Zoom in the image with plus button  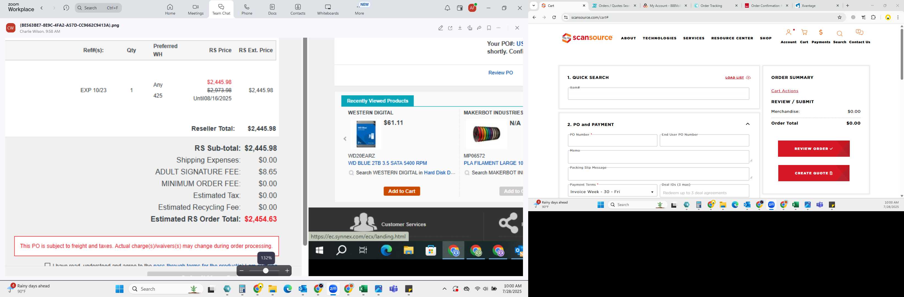pyautogui.click(x=287, y=271)
